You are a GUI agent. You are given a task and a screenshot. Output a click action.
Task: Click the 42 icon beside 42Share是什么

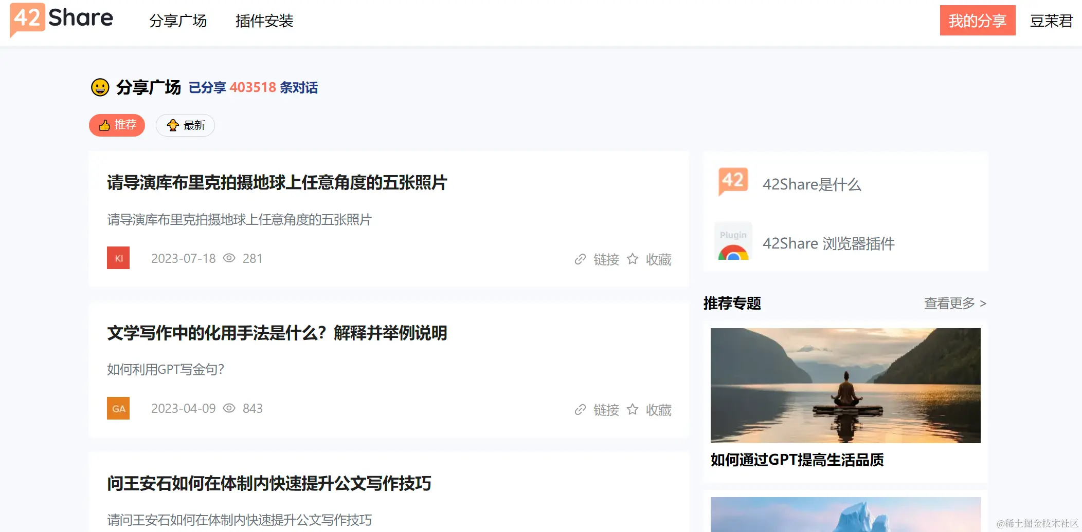733,181
